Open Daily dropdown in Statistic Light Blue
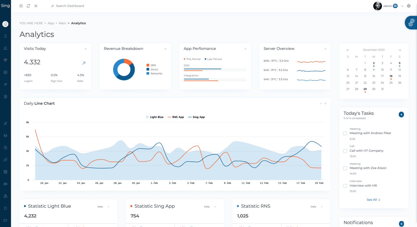The width and height of the screenshot is (417, 227). 103,207
